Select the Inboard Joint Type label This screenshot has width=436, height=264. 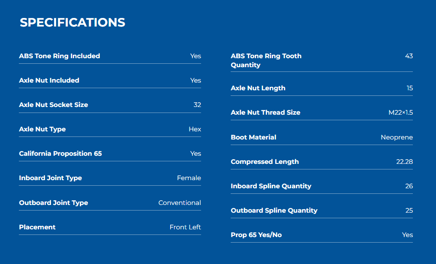click(x=51, y=178)
